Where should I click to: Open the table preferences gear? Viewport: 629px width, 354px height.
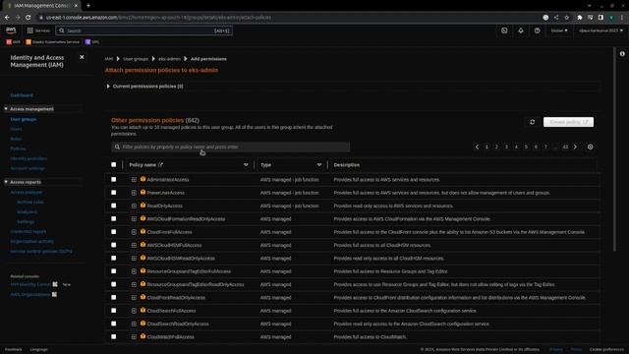point(590,147)
